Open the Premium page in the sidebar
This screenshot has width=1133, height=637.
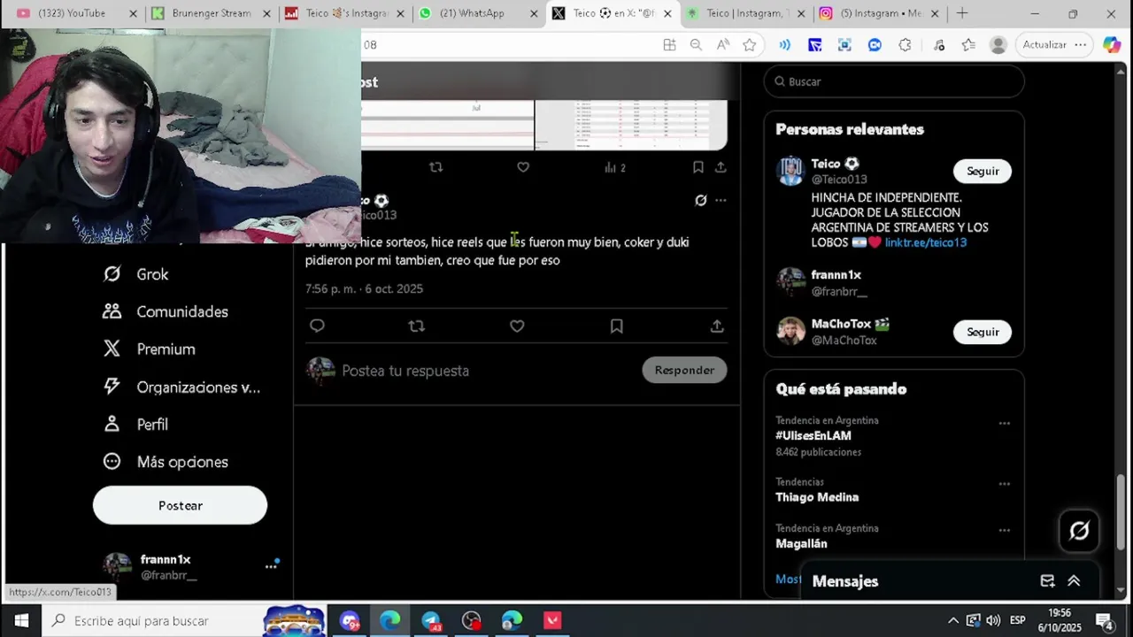[x=149, y=349]
